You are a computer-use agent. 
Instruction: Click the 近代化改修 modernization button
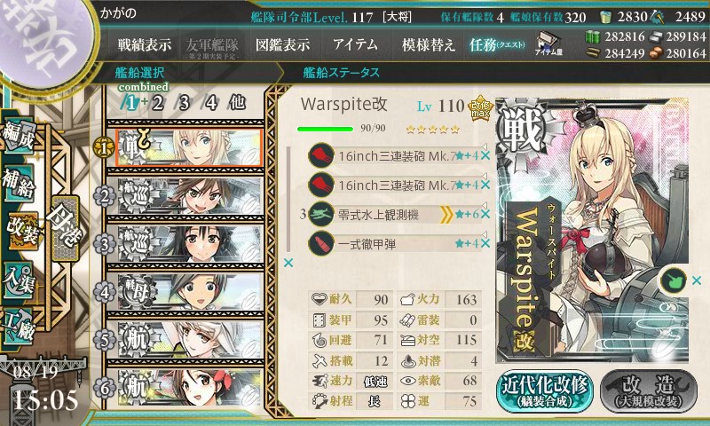click(x=545, y=391)
